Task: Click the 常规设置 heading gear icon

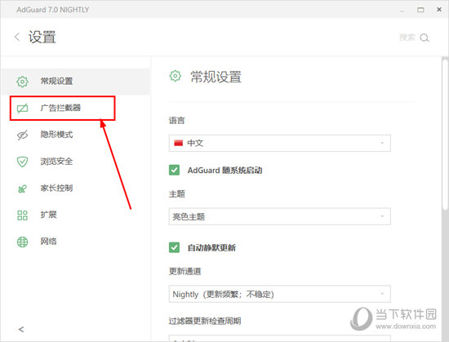Action: point(176,76)
